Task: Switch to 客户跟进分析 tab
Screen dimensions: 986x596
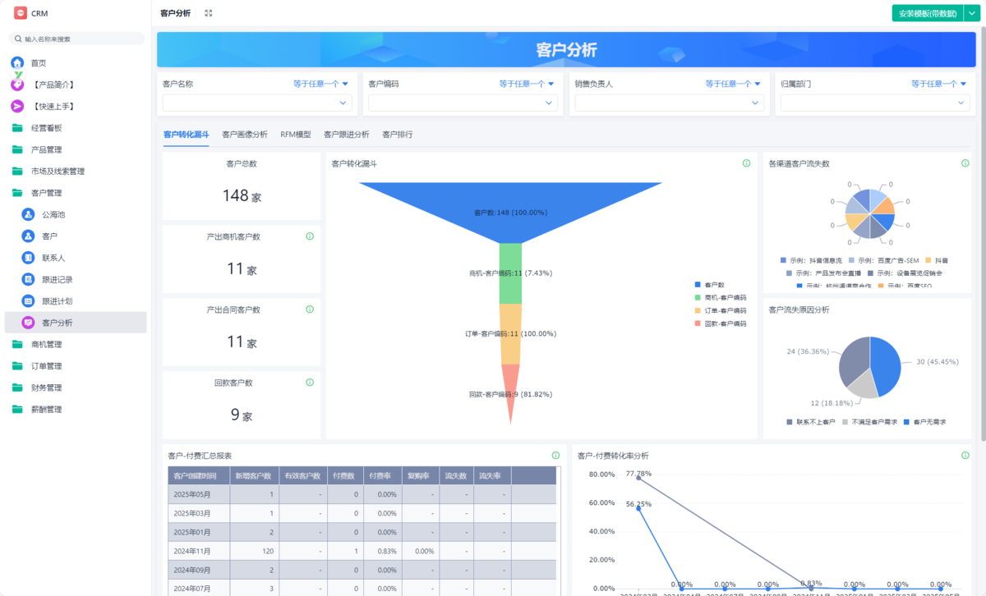Action: [347, 135]
